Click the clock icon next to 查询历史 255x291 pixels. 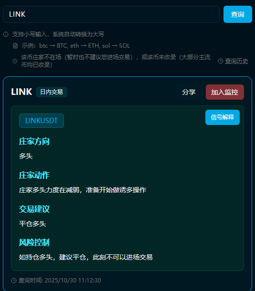[x=221, y=61]
